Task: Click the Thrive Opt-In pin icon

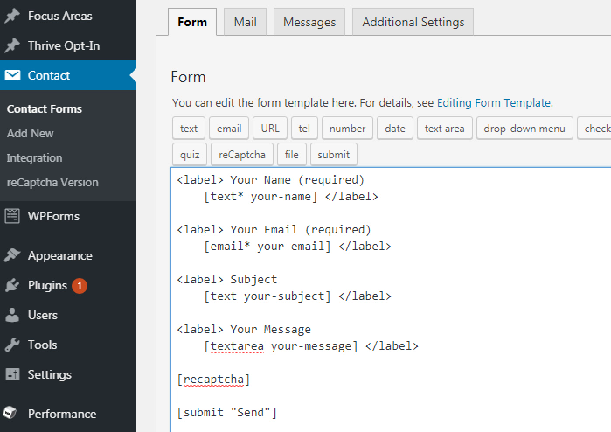Action: pos(12,45)
